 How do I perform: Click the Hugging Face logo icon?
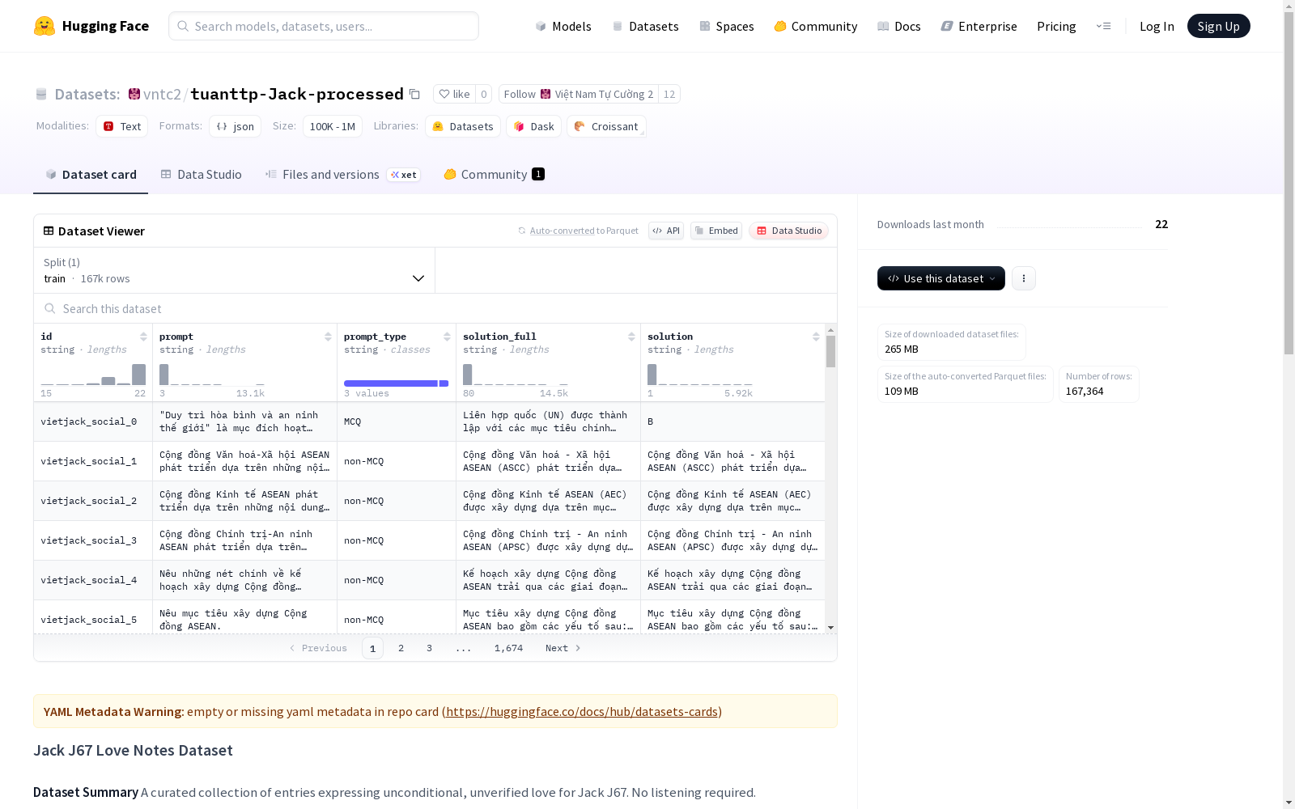click(45, 26)
